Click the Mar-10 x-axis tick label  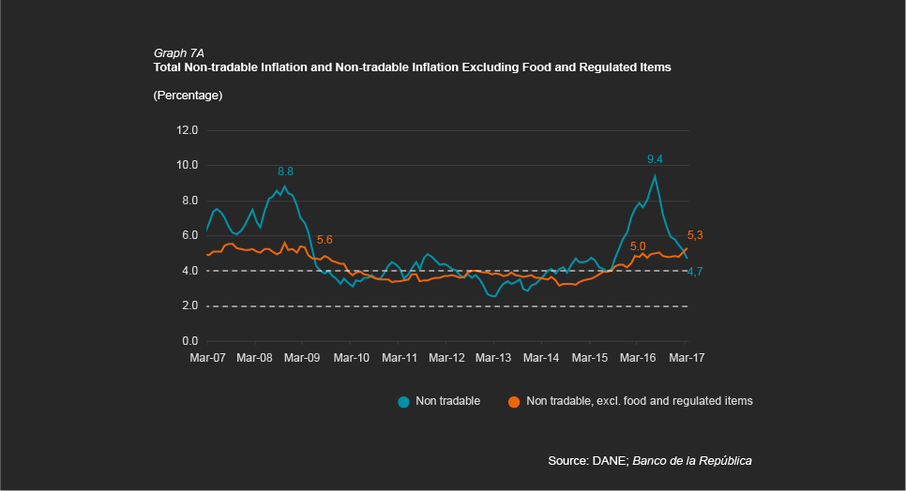[x=351, y=358]
